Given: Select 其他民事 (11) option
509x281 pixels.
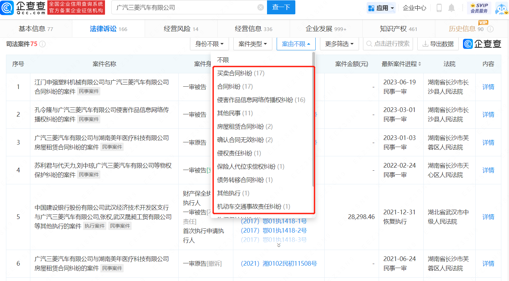Looking at the screenshot, I should [x=235, y=113].
